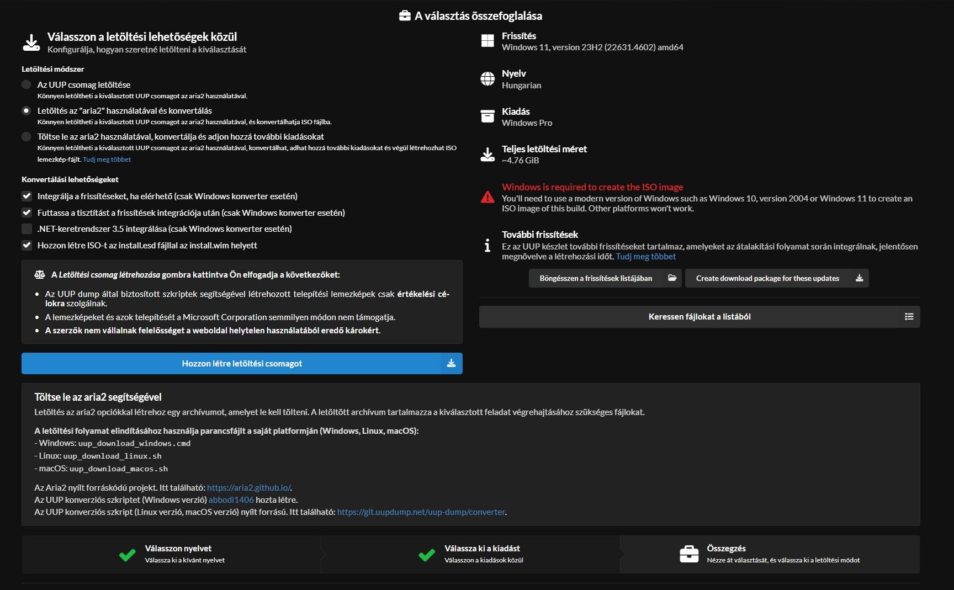Viewport: 954px width, 590px height.
Task: Go to the 'Válasszon nyelvet' step
Action: click(x=171, y=554)
